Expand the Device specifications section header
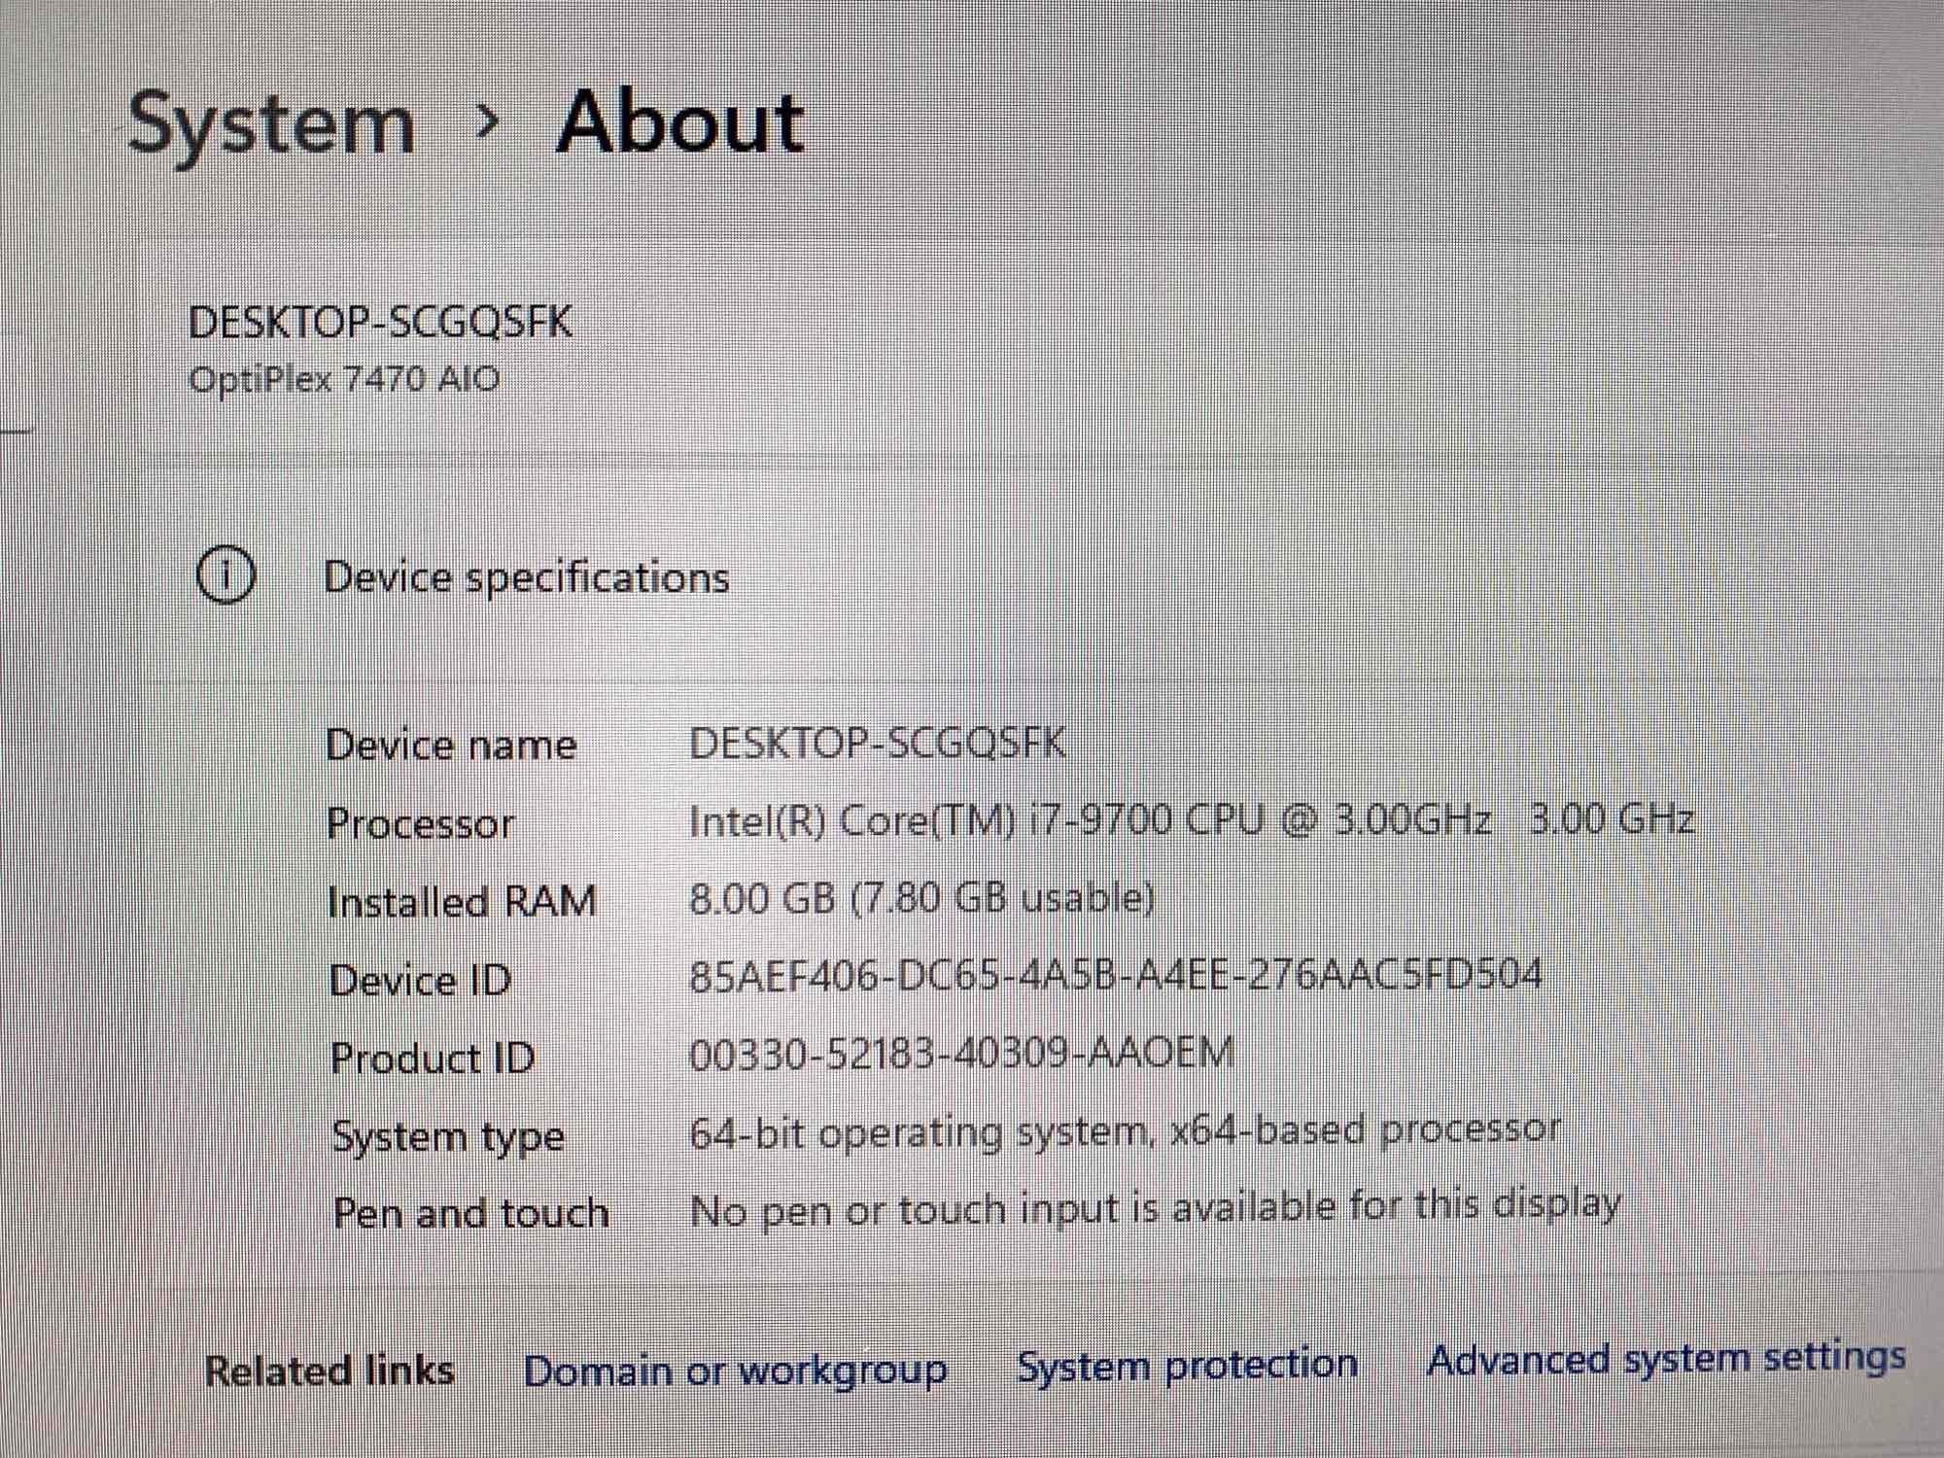The image size is (1944, 1458). [x=526, y=577]
